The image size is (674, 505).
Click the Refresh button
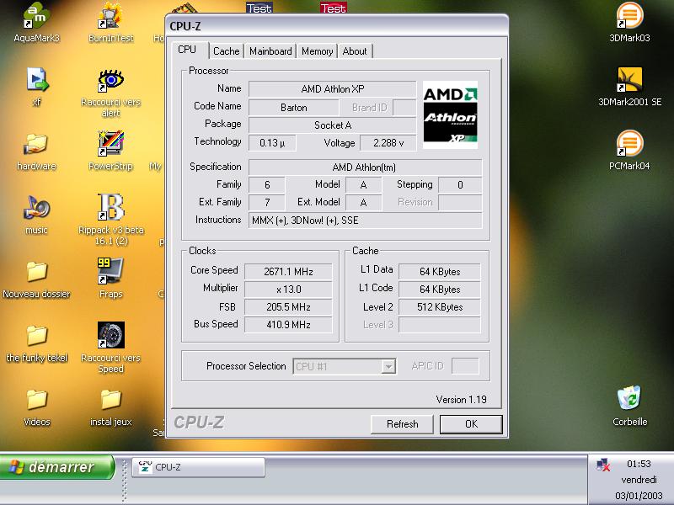point(402,424)
